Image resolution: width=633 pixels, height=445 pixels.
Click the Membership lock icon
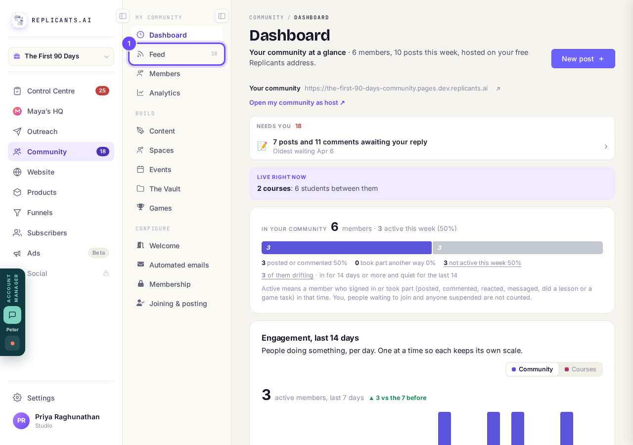point(140,284)
